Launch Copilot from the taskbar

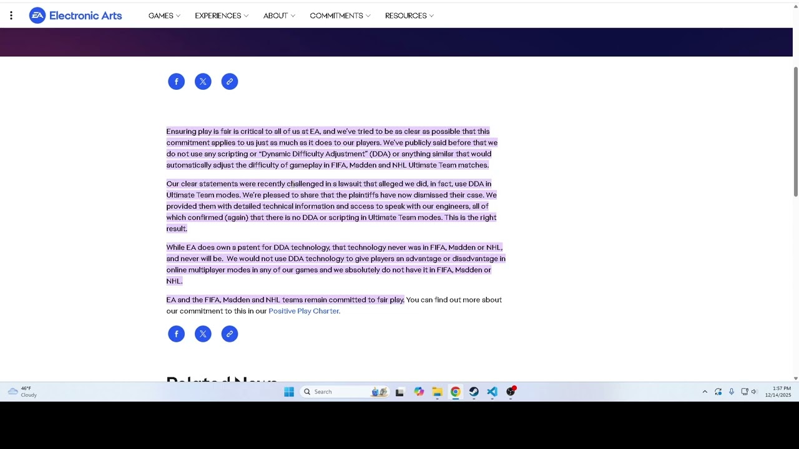point(419,392)
